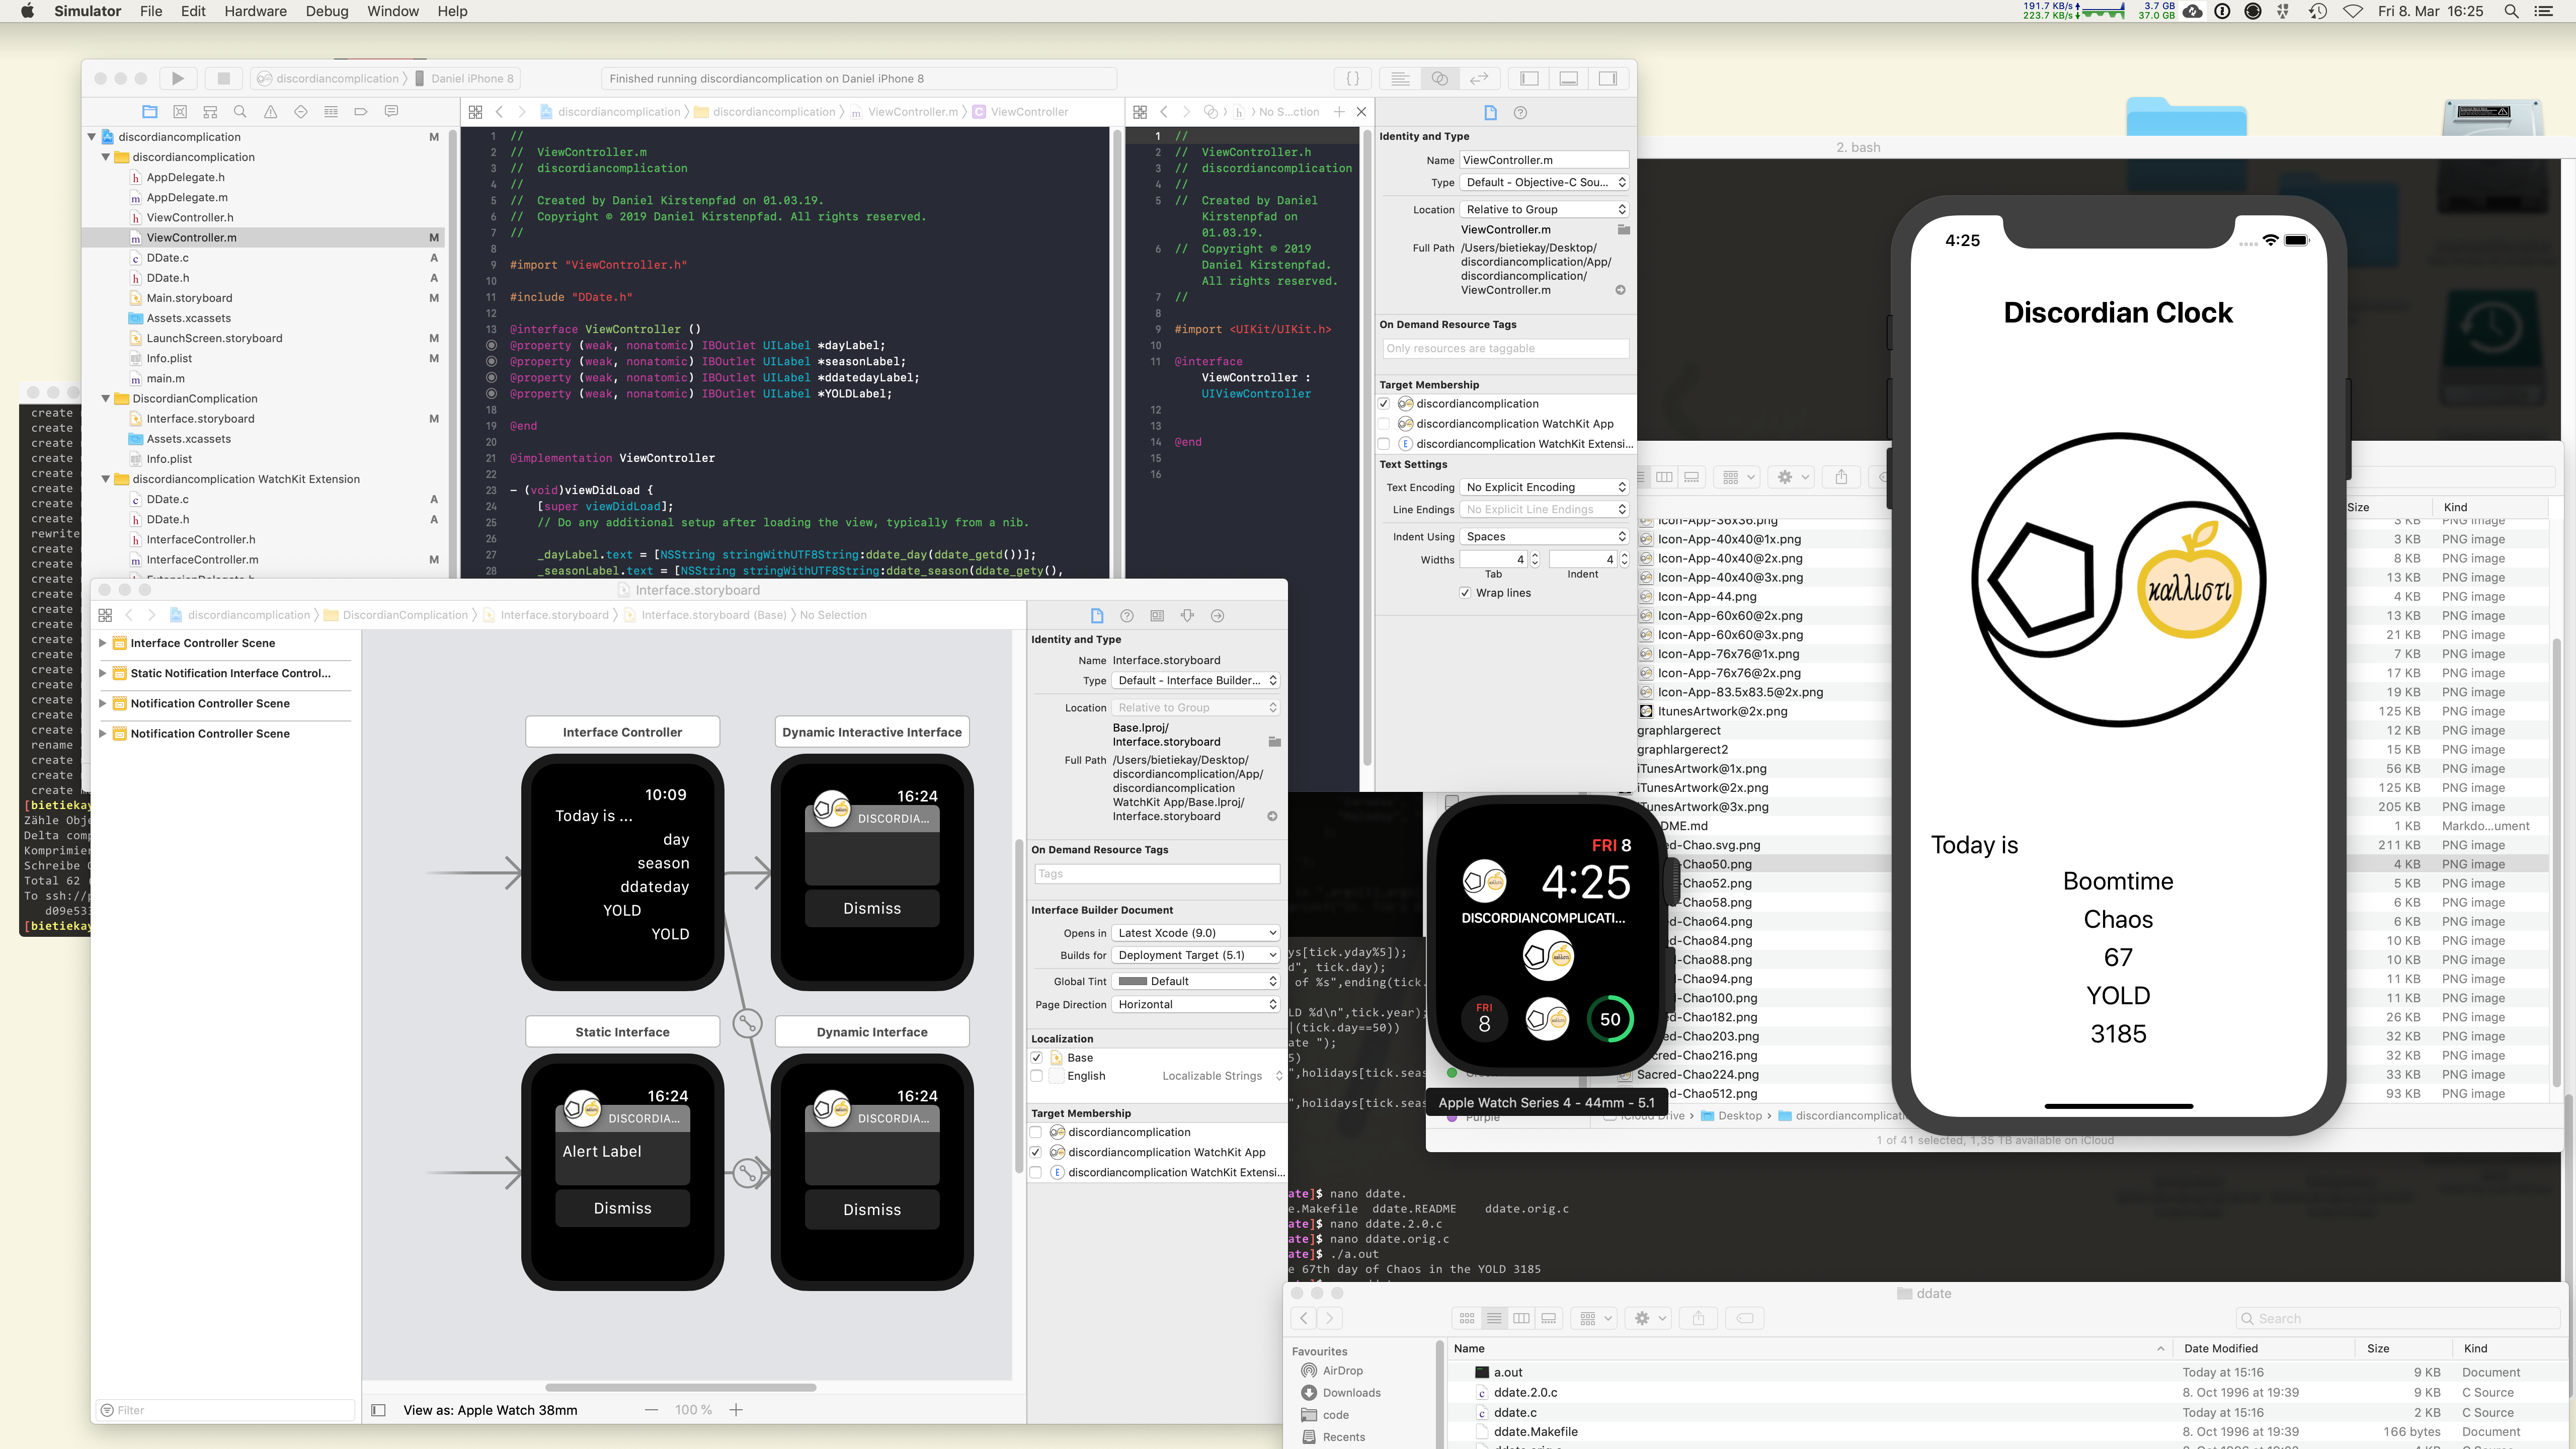Open the Breakpoint navigator tag icon
The image size is (2576, 1449).
coord(361,112)
